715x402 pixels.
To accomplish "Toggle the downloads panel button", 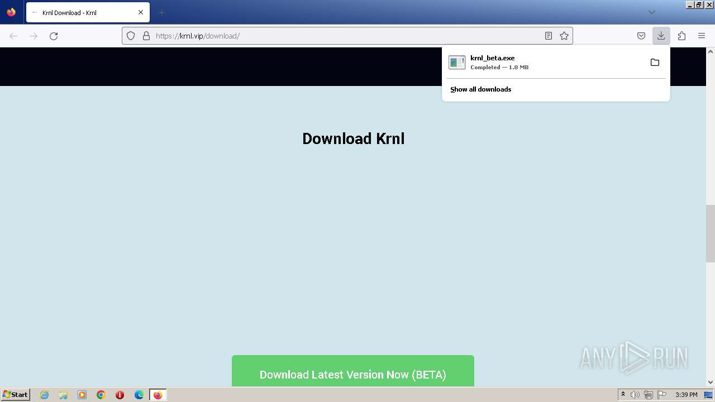I will pos(661,36).
